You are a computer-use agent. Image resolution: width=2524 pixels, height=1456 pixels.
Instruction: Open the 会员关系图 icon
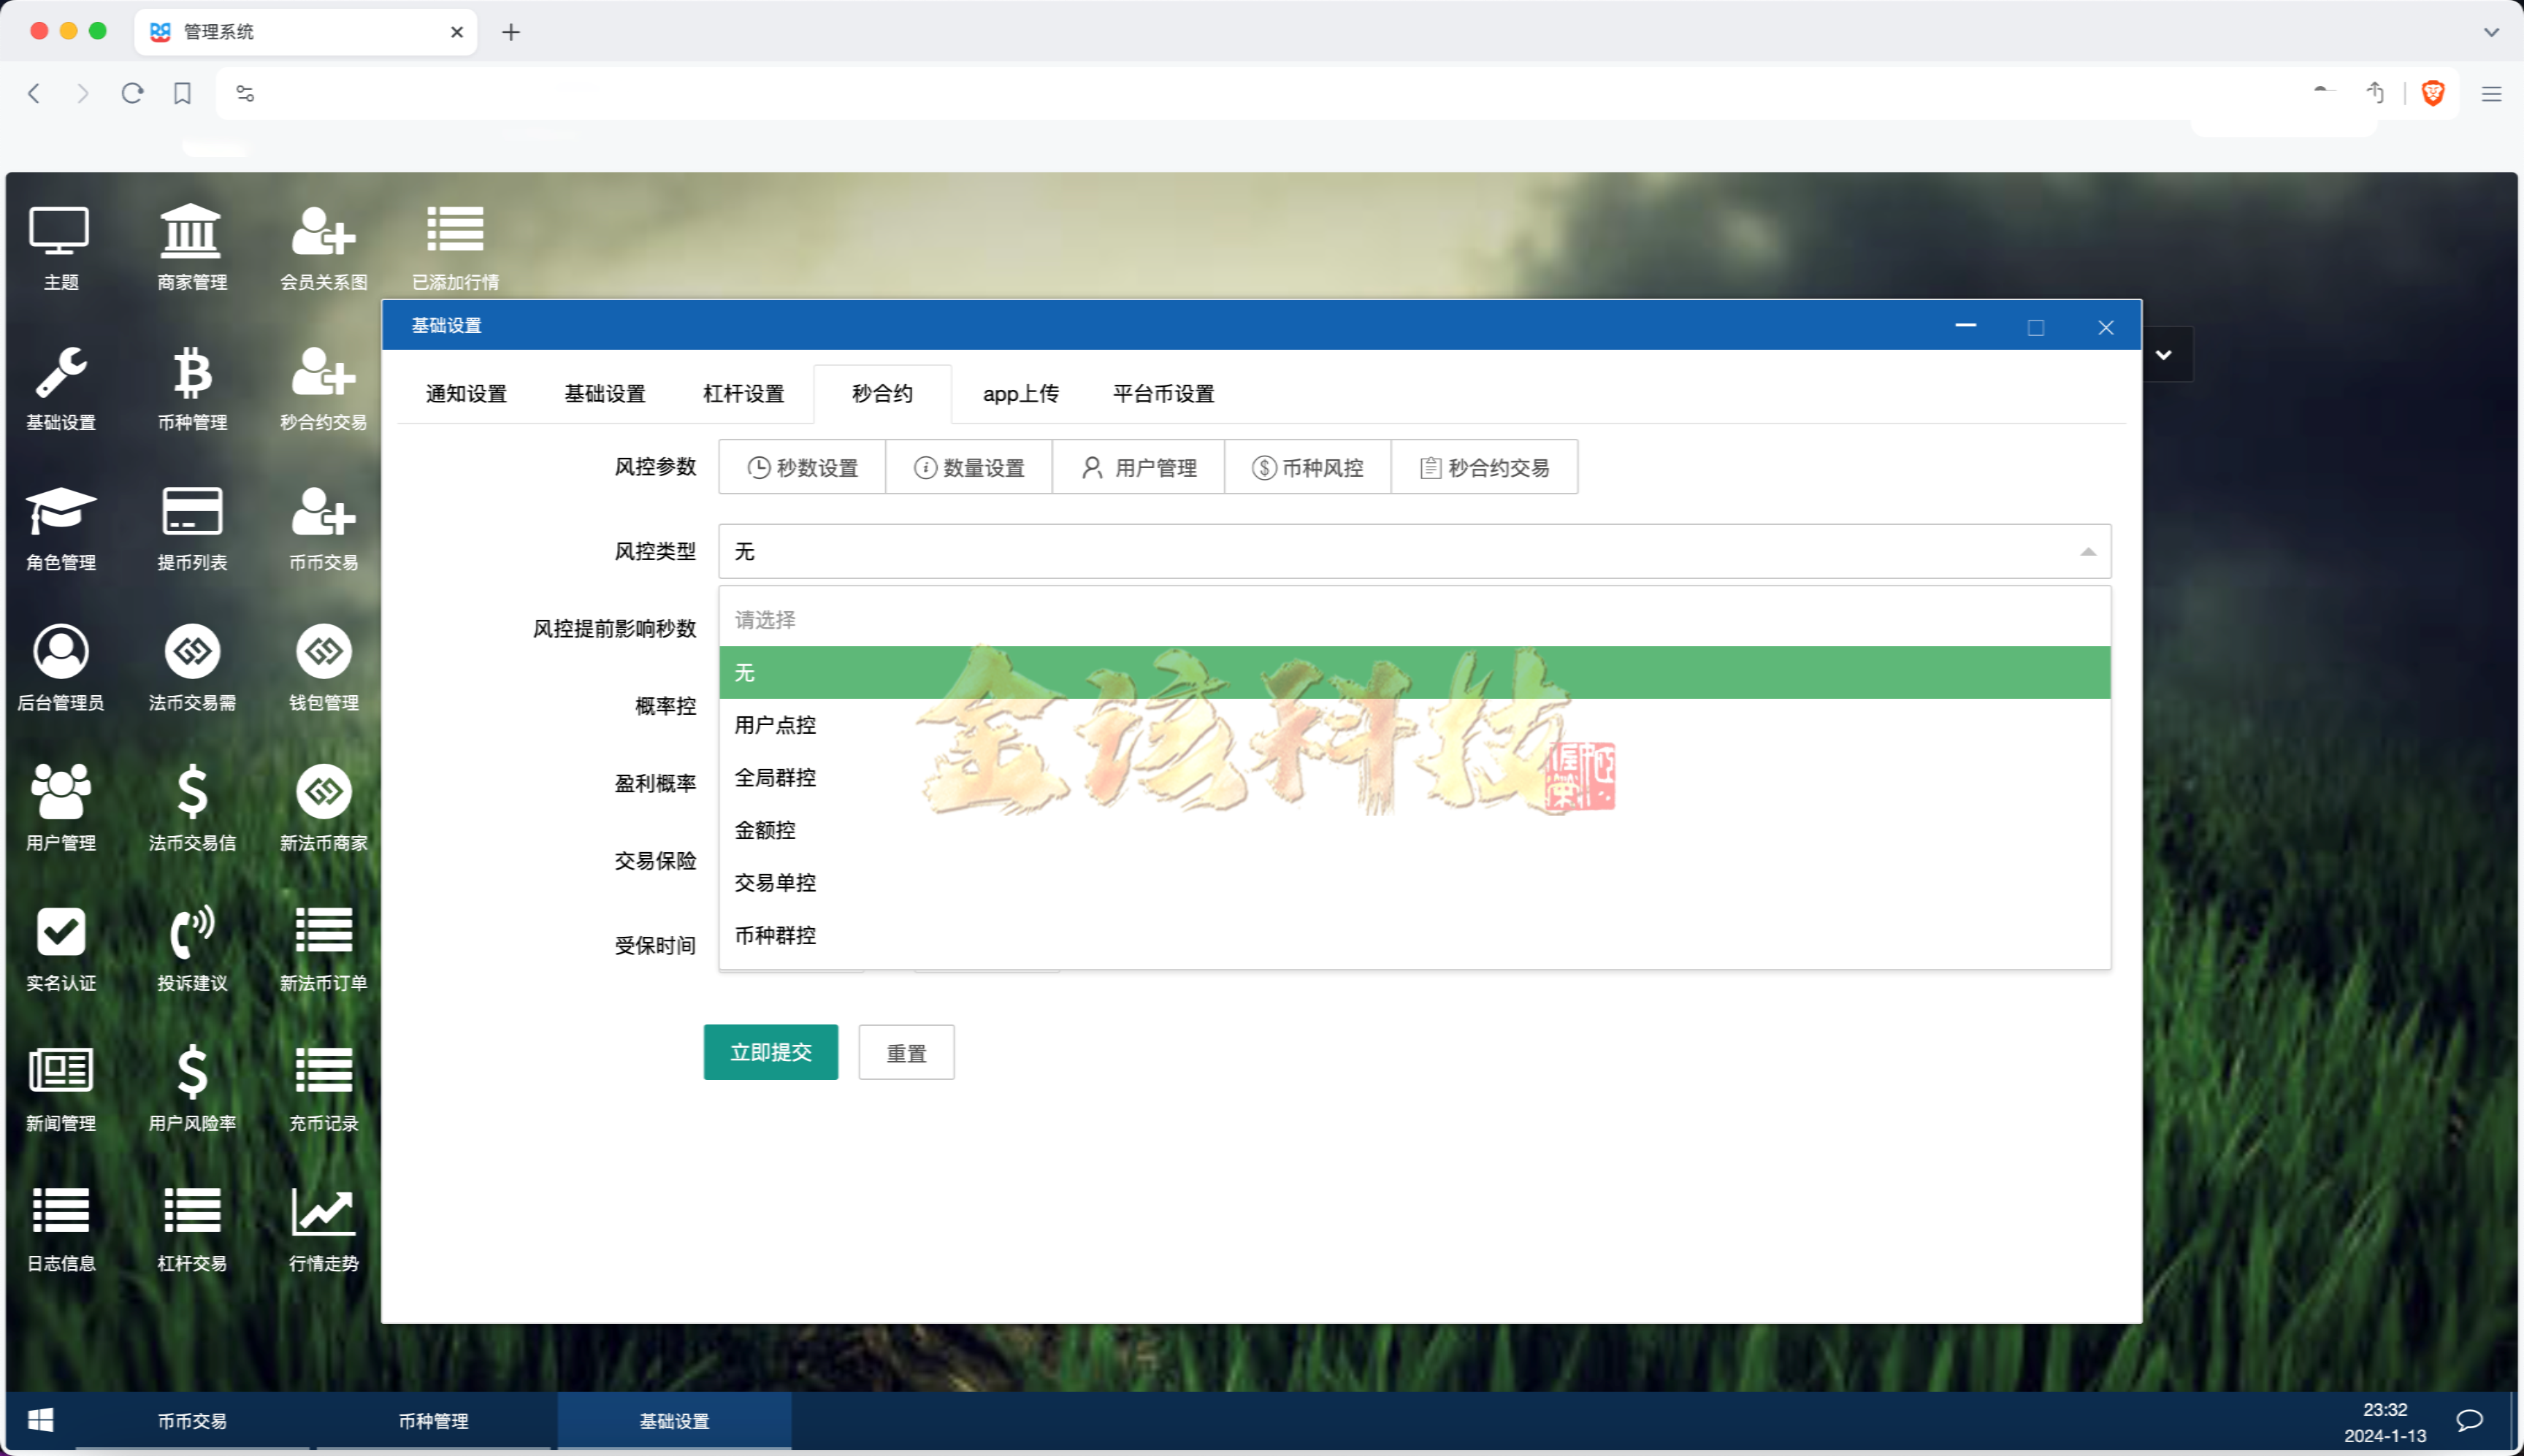coord(323,246)
